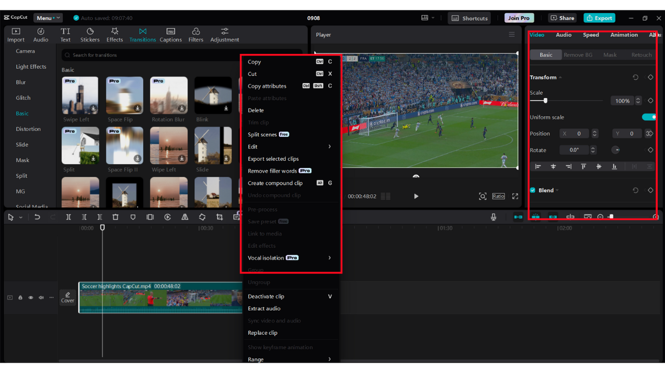This screenshot has height=373, width=665.
Task: Click the Mirror flip icon in timeline toolbar
Action: 185,217
